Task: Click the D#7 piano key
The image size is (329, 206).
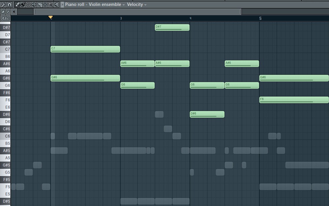Action: [x=5, y=27]
